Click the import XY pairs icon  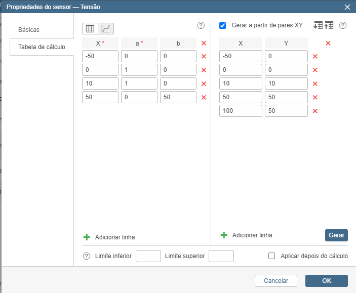click(x=318, y=25)
